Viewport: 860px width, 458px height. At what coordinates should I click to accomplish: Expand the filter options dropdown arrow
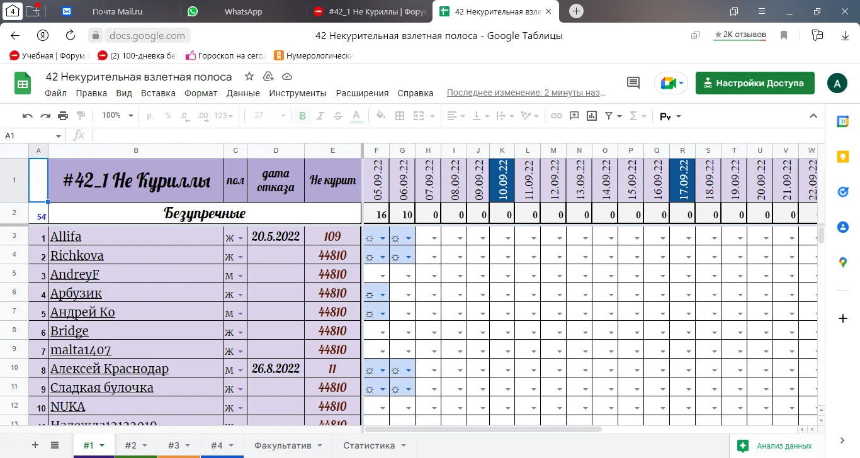[620, 116]
